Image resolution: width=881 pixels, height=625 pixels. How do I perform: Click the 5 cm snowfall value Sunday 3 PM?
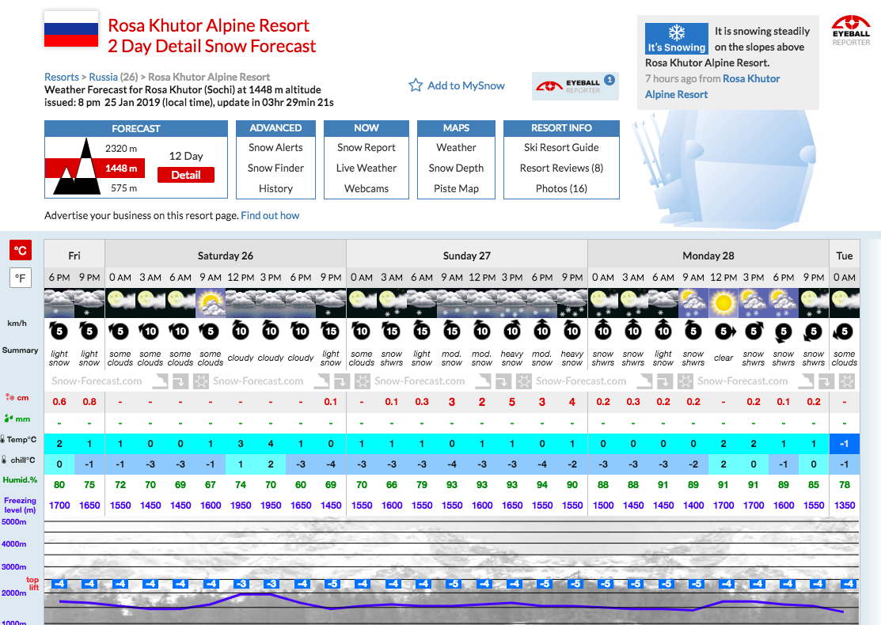click(x=512, y=402)
